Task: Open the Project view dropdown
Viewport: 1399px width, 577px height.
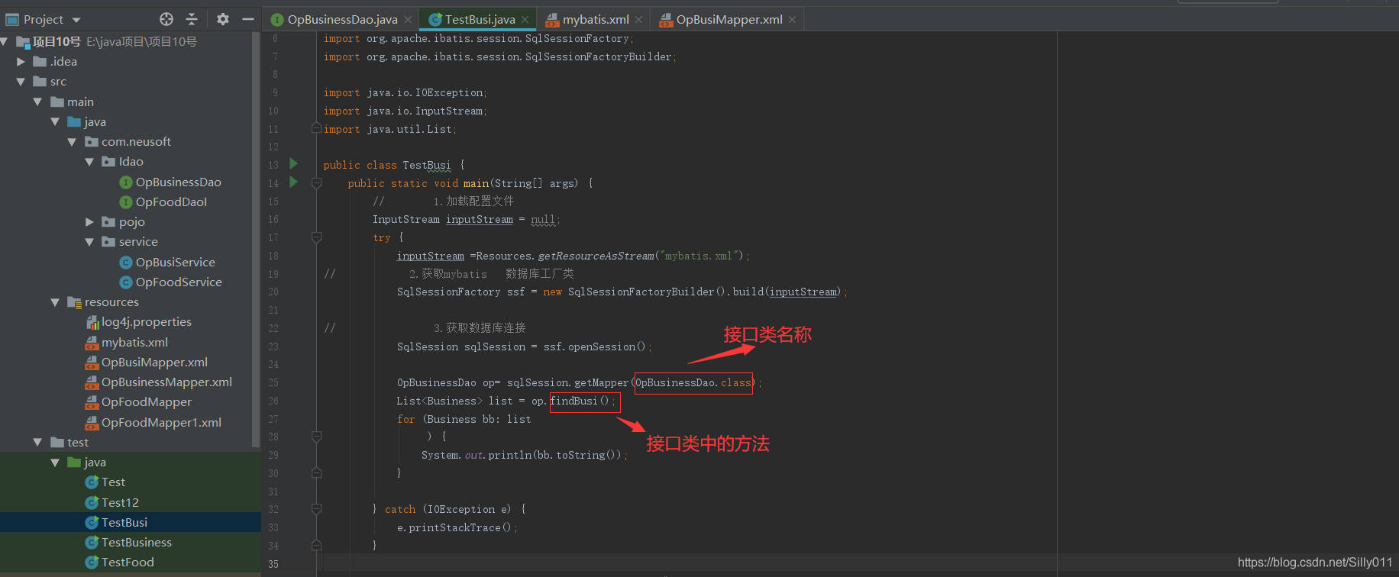Action: click(76, 20)
